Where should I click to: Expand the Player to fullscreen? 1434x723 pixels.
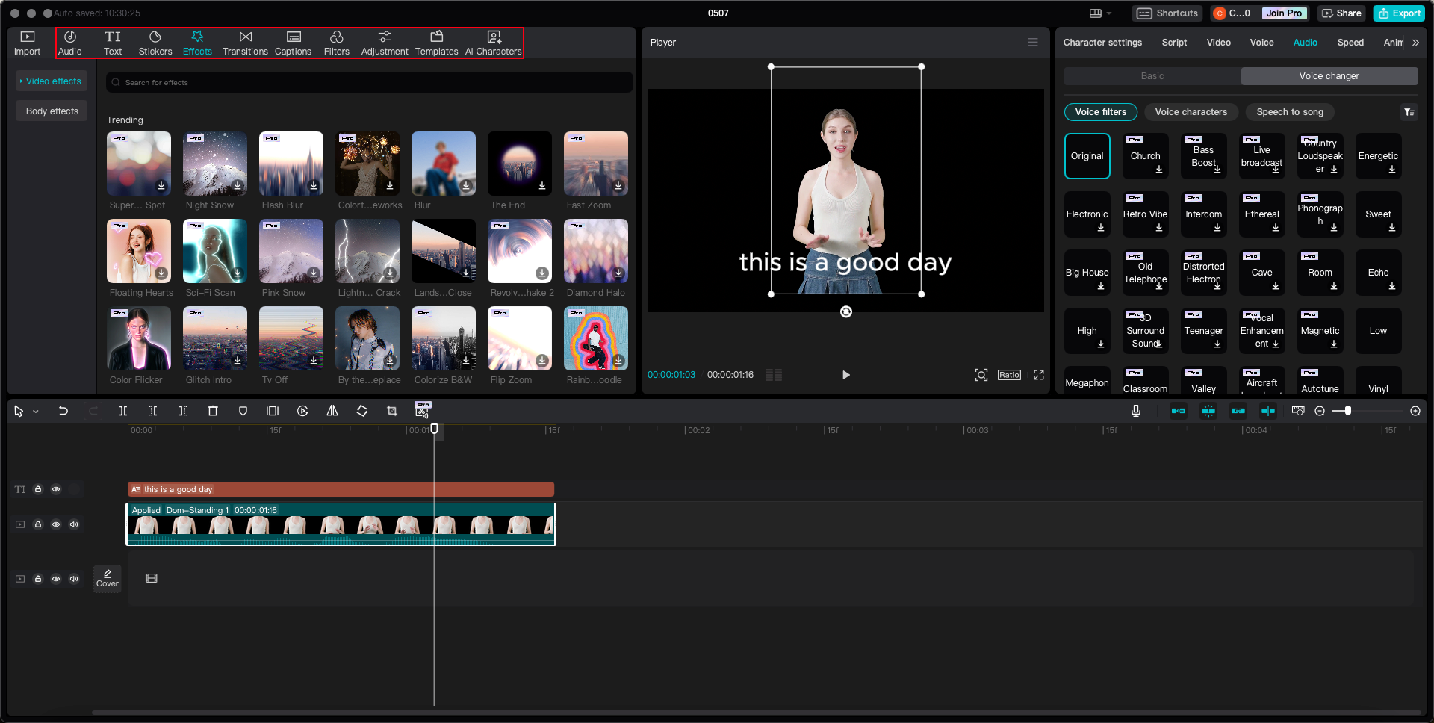(1039, 375)
